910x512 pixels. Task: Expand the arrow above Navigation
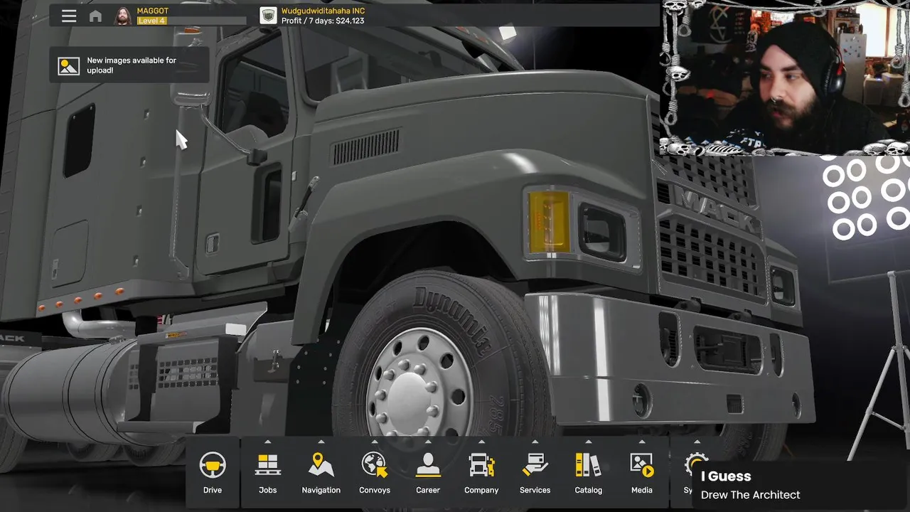click(x=321, y=442)
